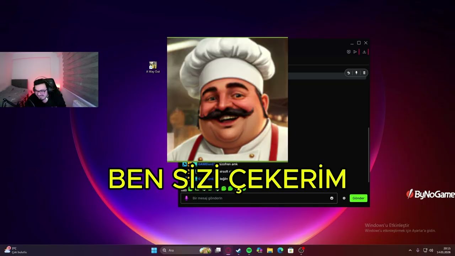
Task: Open Microsoft Store from the taskbar
Action: (290, 250)
